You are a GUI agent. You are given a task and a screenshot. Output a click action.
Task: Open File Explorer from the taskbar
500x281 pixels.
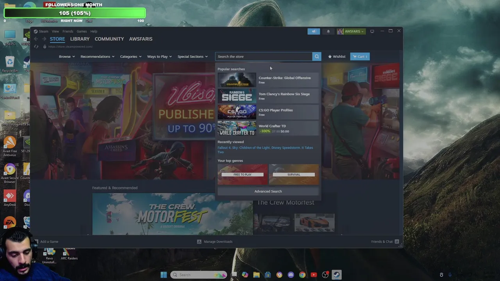(x=256, y=275)
